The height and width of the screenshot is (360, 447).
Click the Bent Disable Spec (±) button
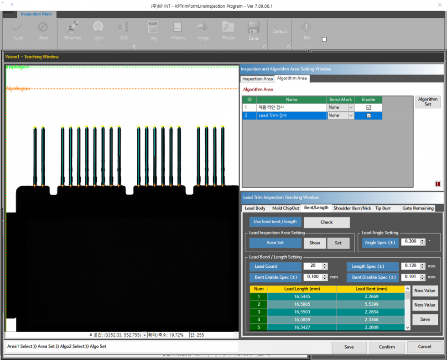[x=373, y=277]
